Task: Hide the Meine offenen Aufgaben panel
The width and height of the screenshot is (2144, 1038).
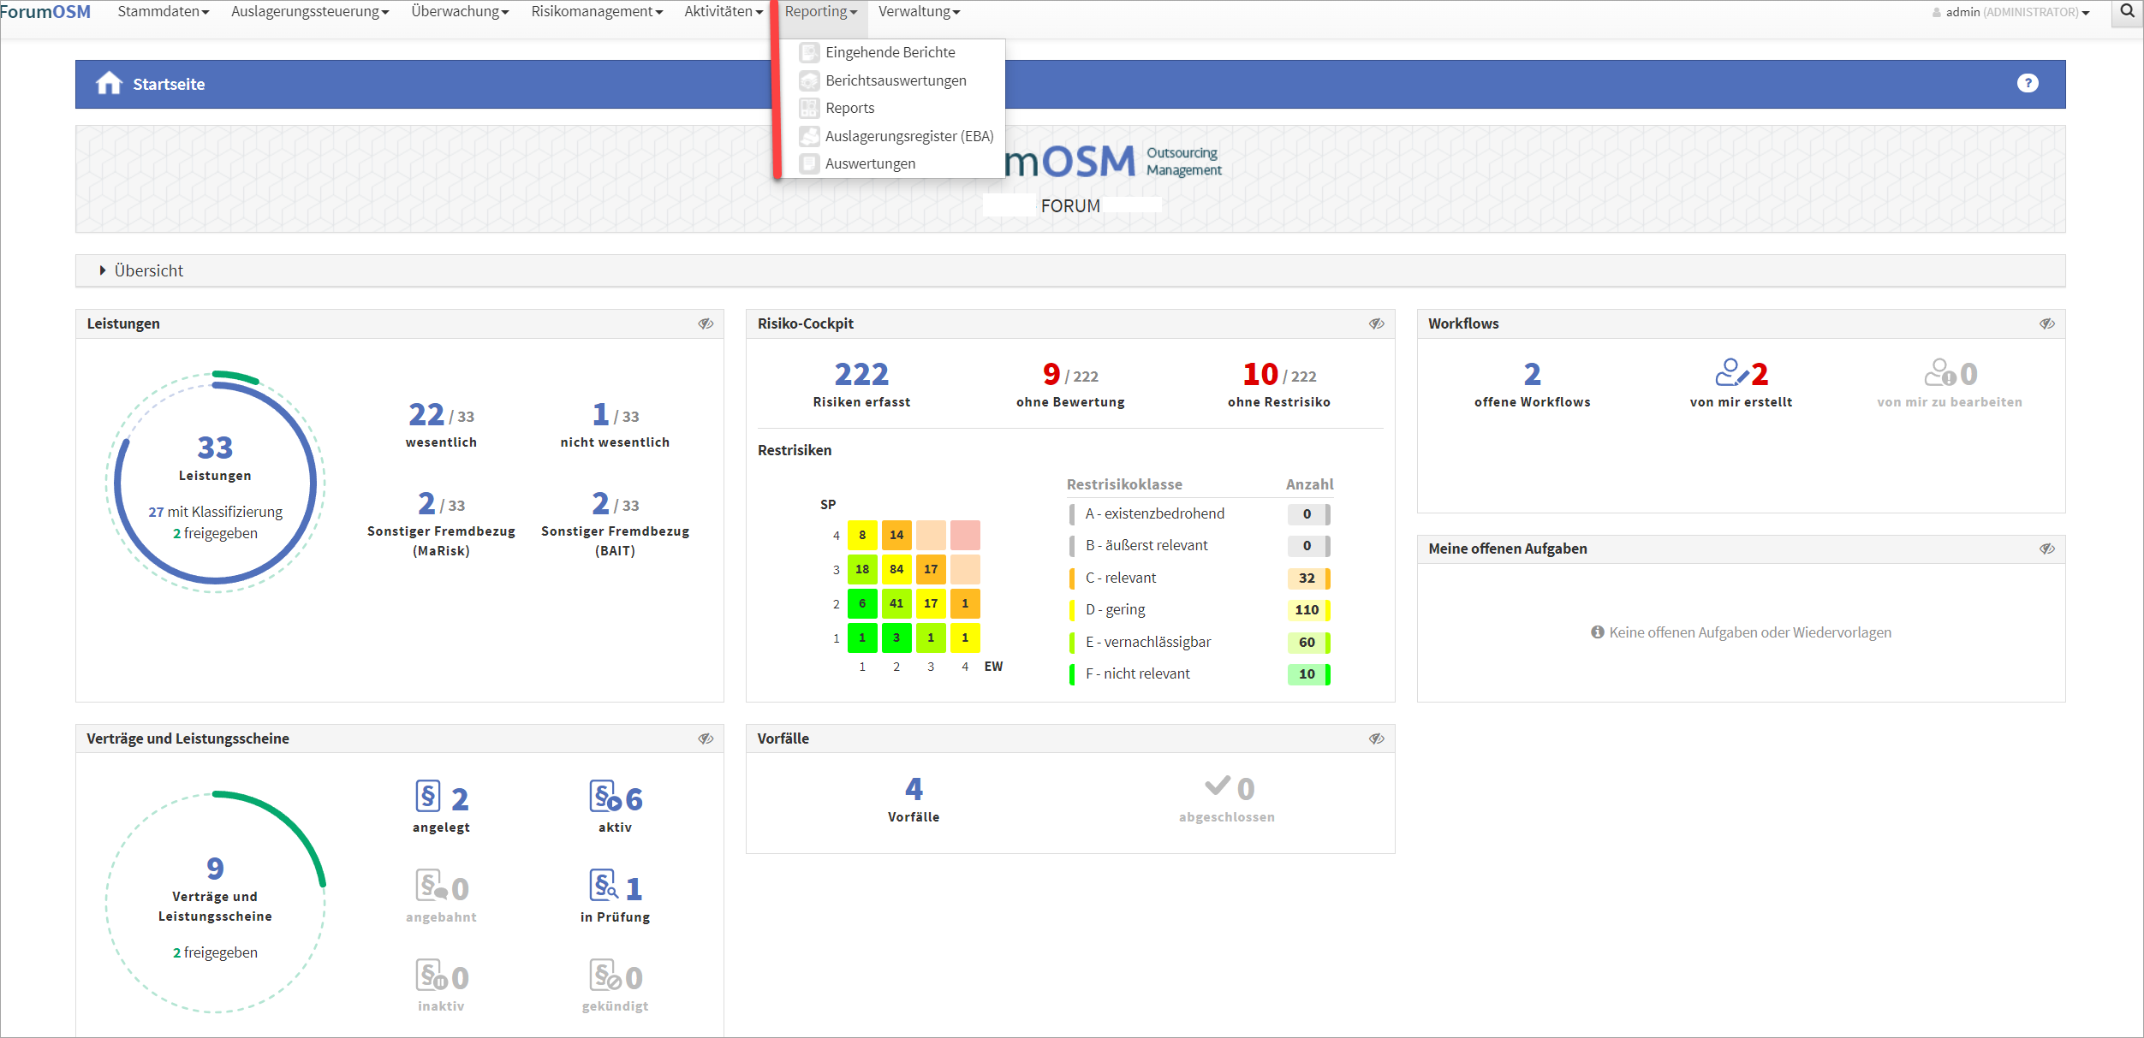Action: (2046, 549)
